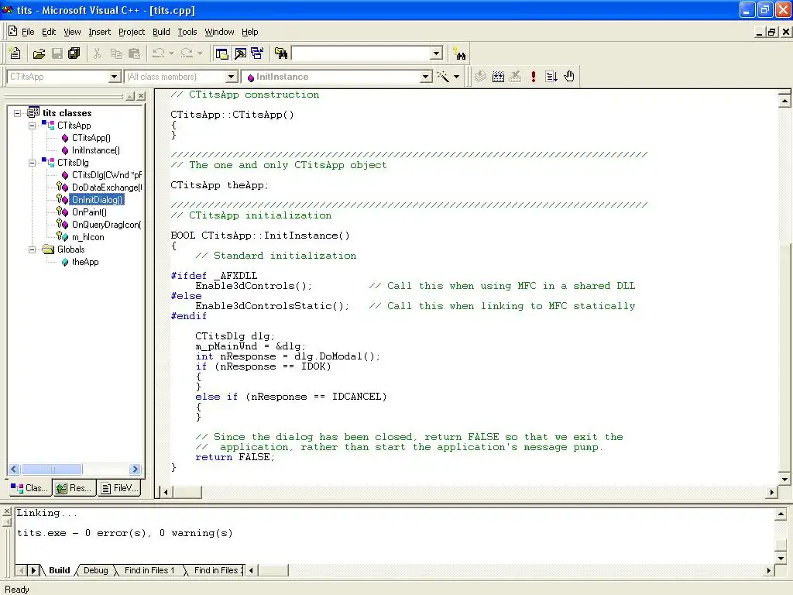The width and height of the screenshot is (793, 595).
Task: Click the binoculars Search icon
Action: click(459, 53)
